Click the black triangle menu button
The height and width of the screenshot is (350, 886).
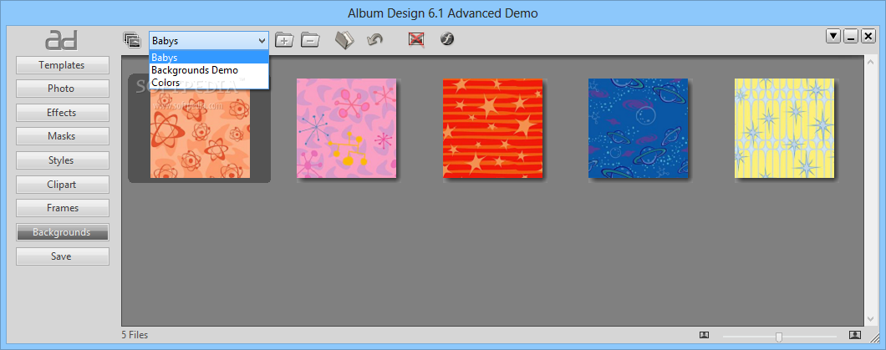[x=833, y=36]
